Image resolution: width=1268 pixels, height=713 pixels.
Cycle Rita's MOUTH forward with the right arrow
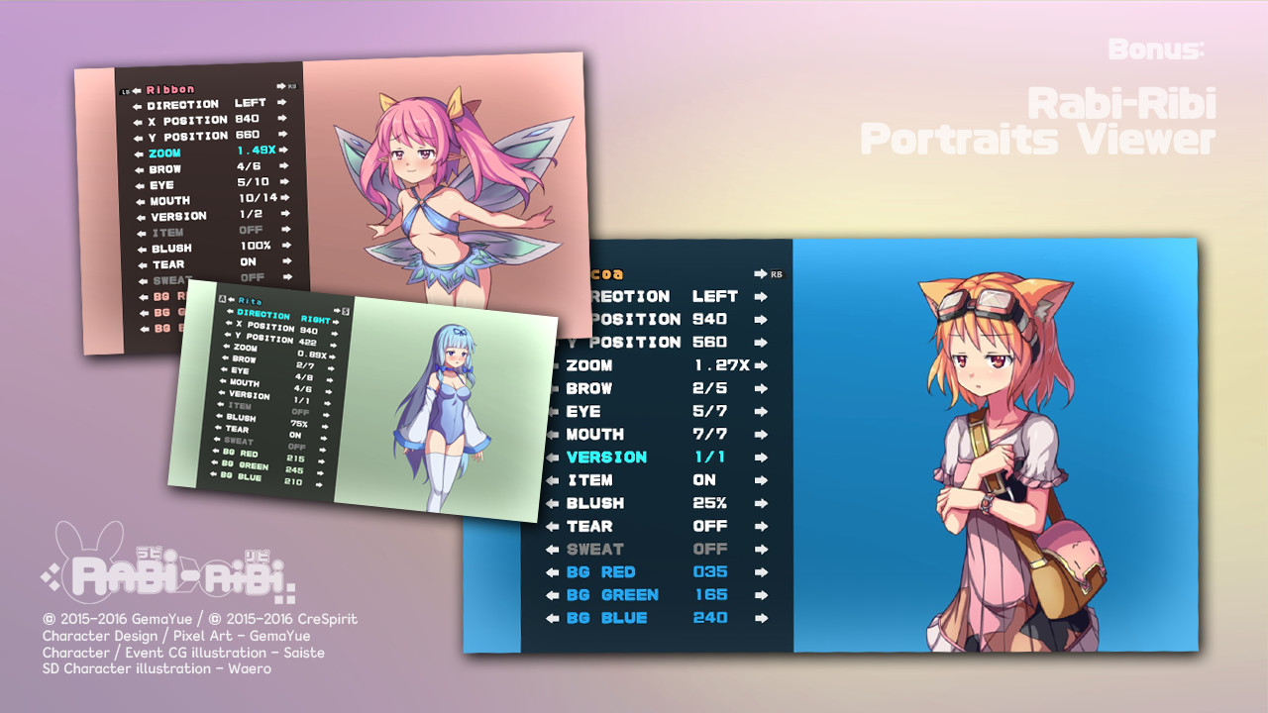pyautogui.click(x=330, y=380)
